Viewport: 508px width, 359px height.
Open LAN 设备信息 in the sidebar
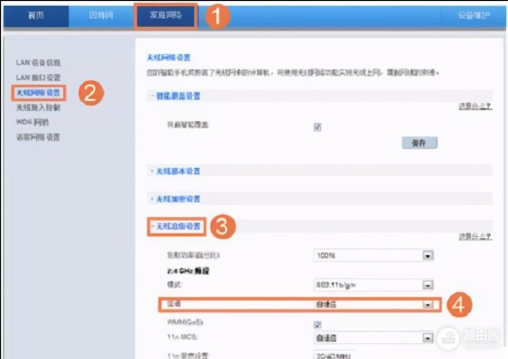pos(38,62)
